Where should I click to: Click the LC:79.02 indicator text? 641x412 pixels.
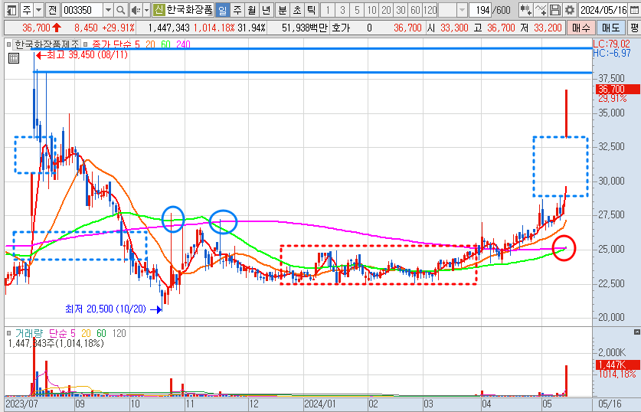click(x=611, y=44)
